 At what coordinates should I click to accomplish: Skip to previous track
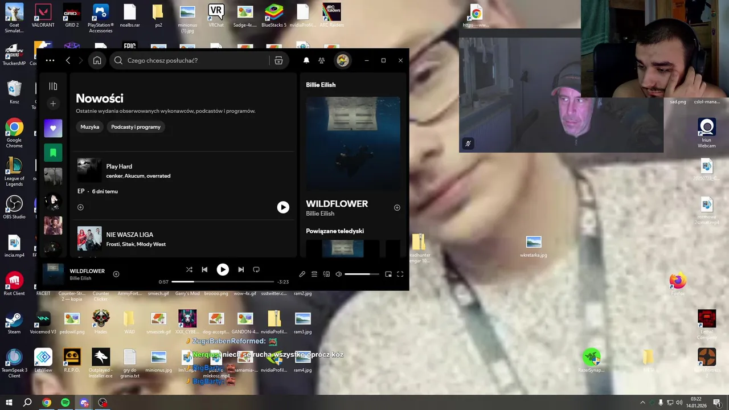tap(204, 269)
